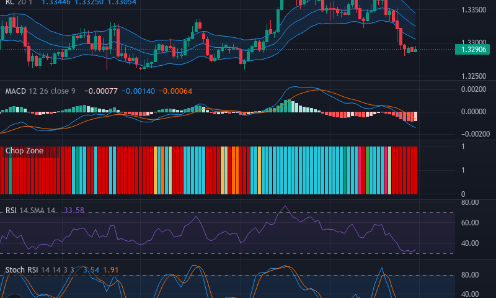This screenshot has width=496, height=298.
Task: Select the MACD 12 26 close 9 legend title
Action: click(40, 91)
